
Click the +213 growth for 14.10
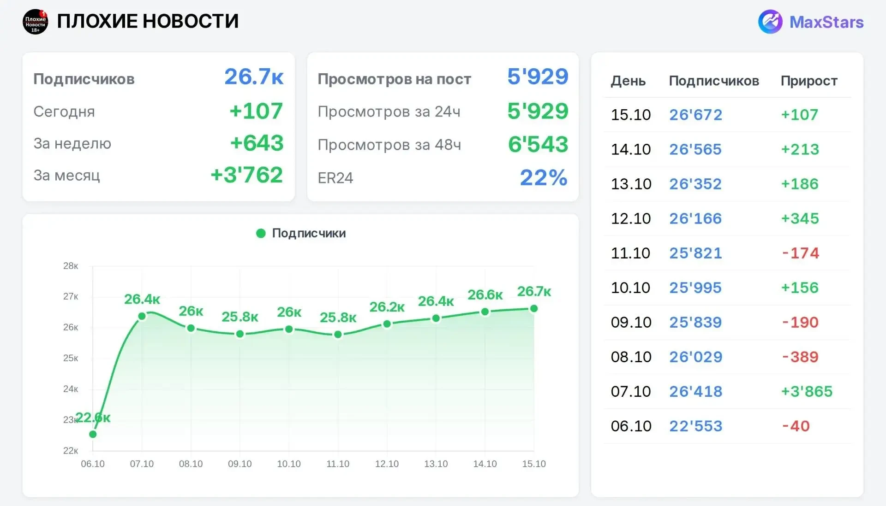(800, 149)
